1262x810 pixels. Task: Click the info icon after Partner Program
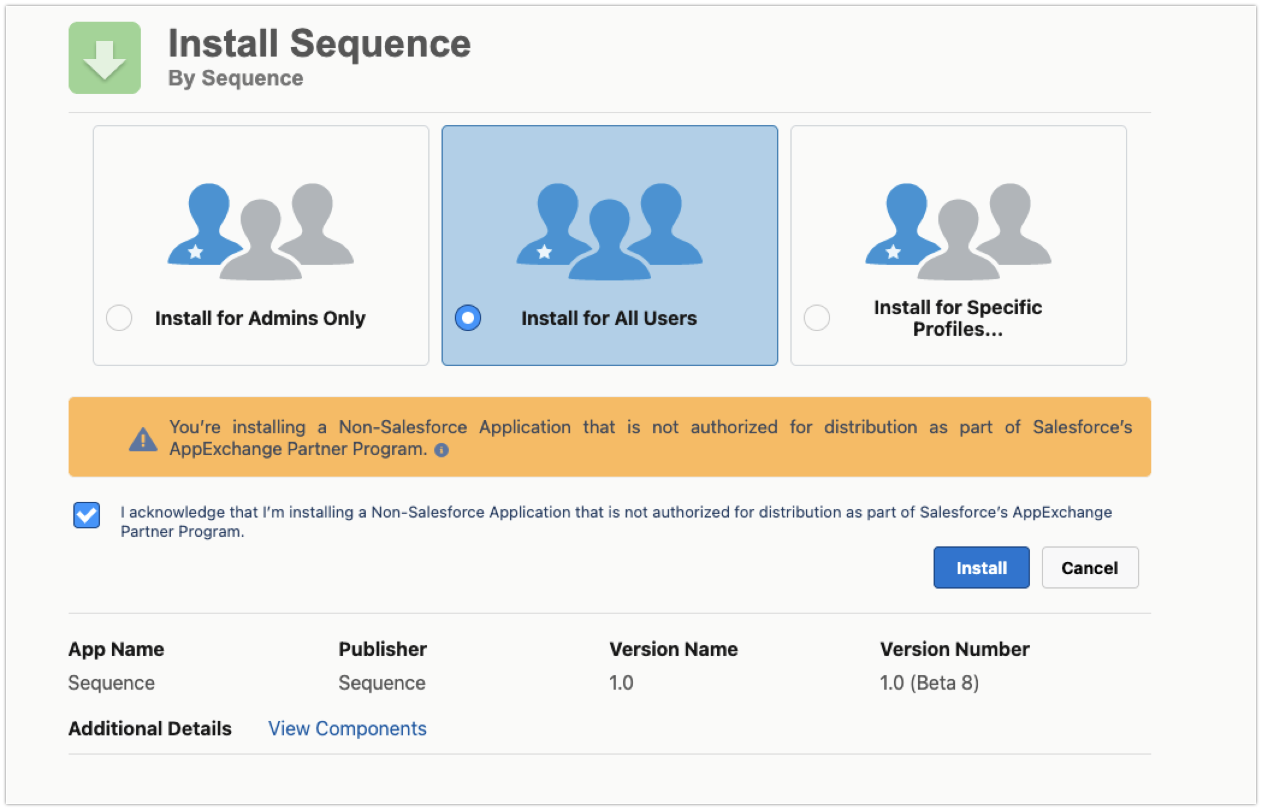click(x=442, y=450)
